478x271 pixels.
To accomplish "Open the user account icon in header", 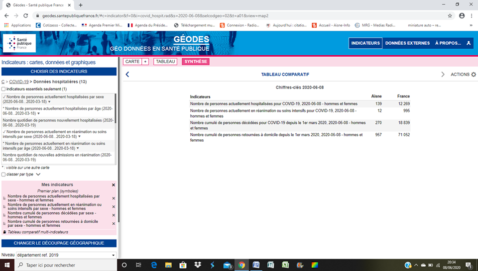I will 469,43.
